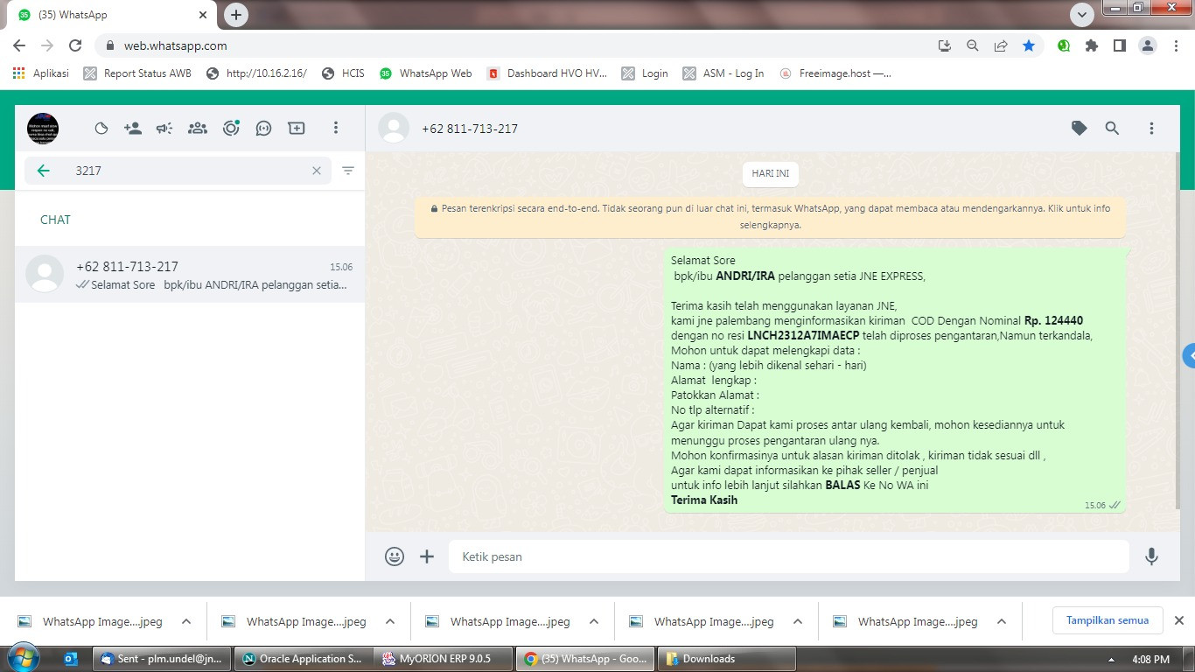Click the install app icon
Viewport: 1195px width, 672px height.
click(x=945, y=45)
